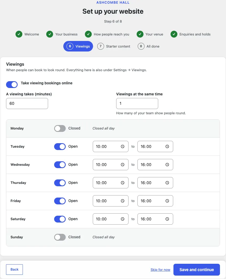Jump to the Your business step
This screenshot has width=226, height=279.
coord(62,34)
